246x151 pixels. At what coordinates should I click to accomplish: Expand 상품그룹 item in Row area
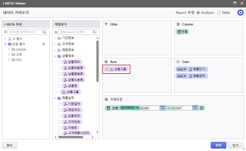click(x=107, y=69)
